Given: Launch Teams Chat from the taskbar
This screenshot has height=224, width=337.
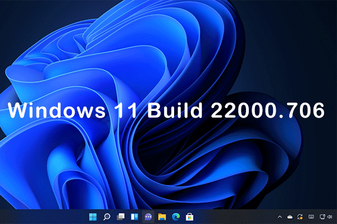Looking at the screenshot, I should pyautogui.click(x=148, y=217).
